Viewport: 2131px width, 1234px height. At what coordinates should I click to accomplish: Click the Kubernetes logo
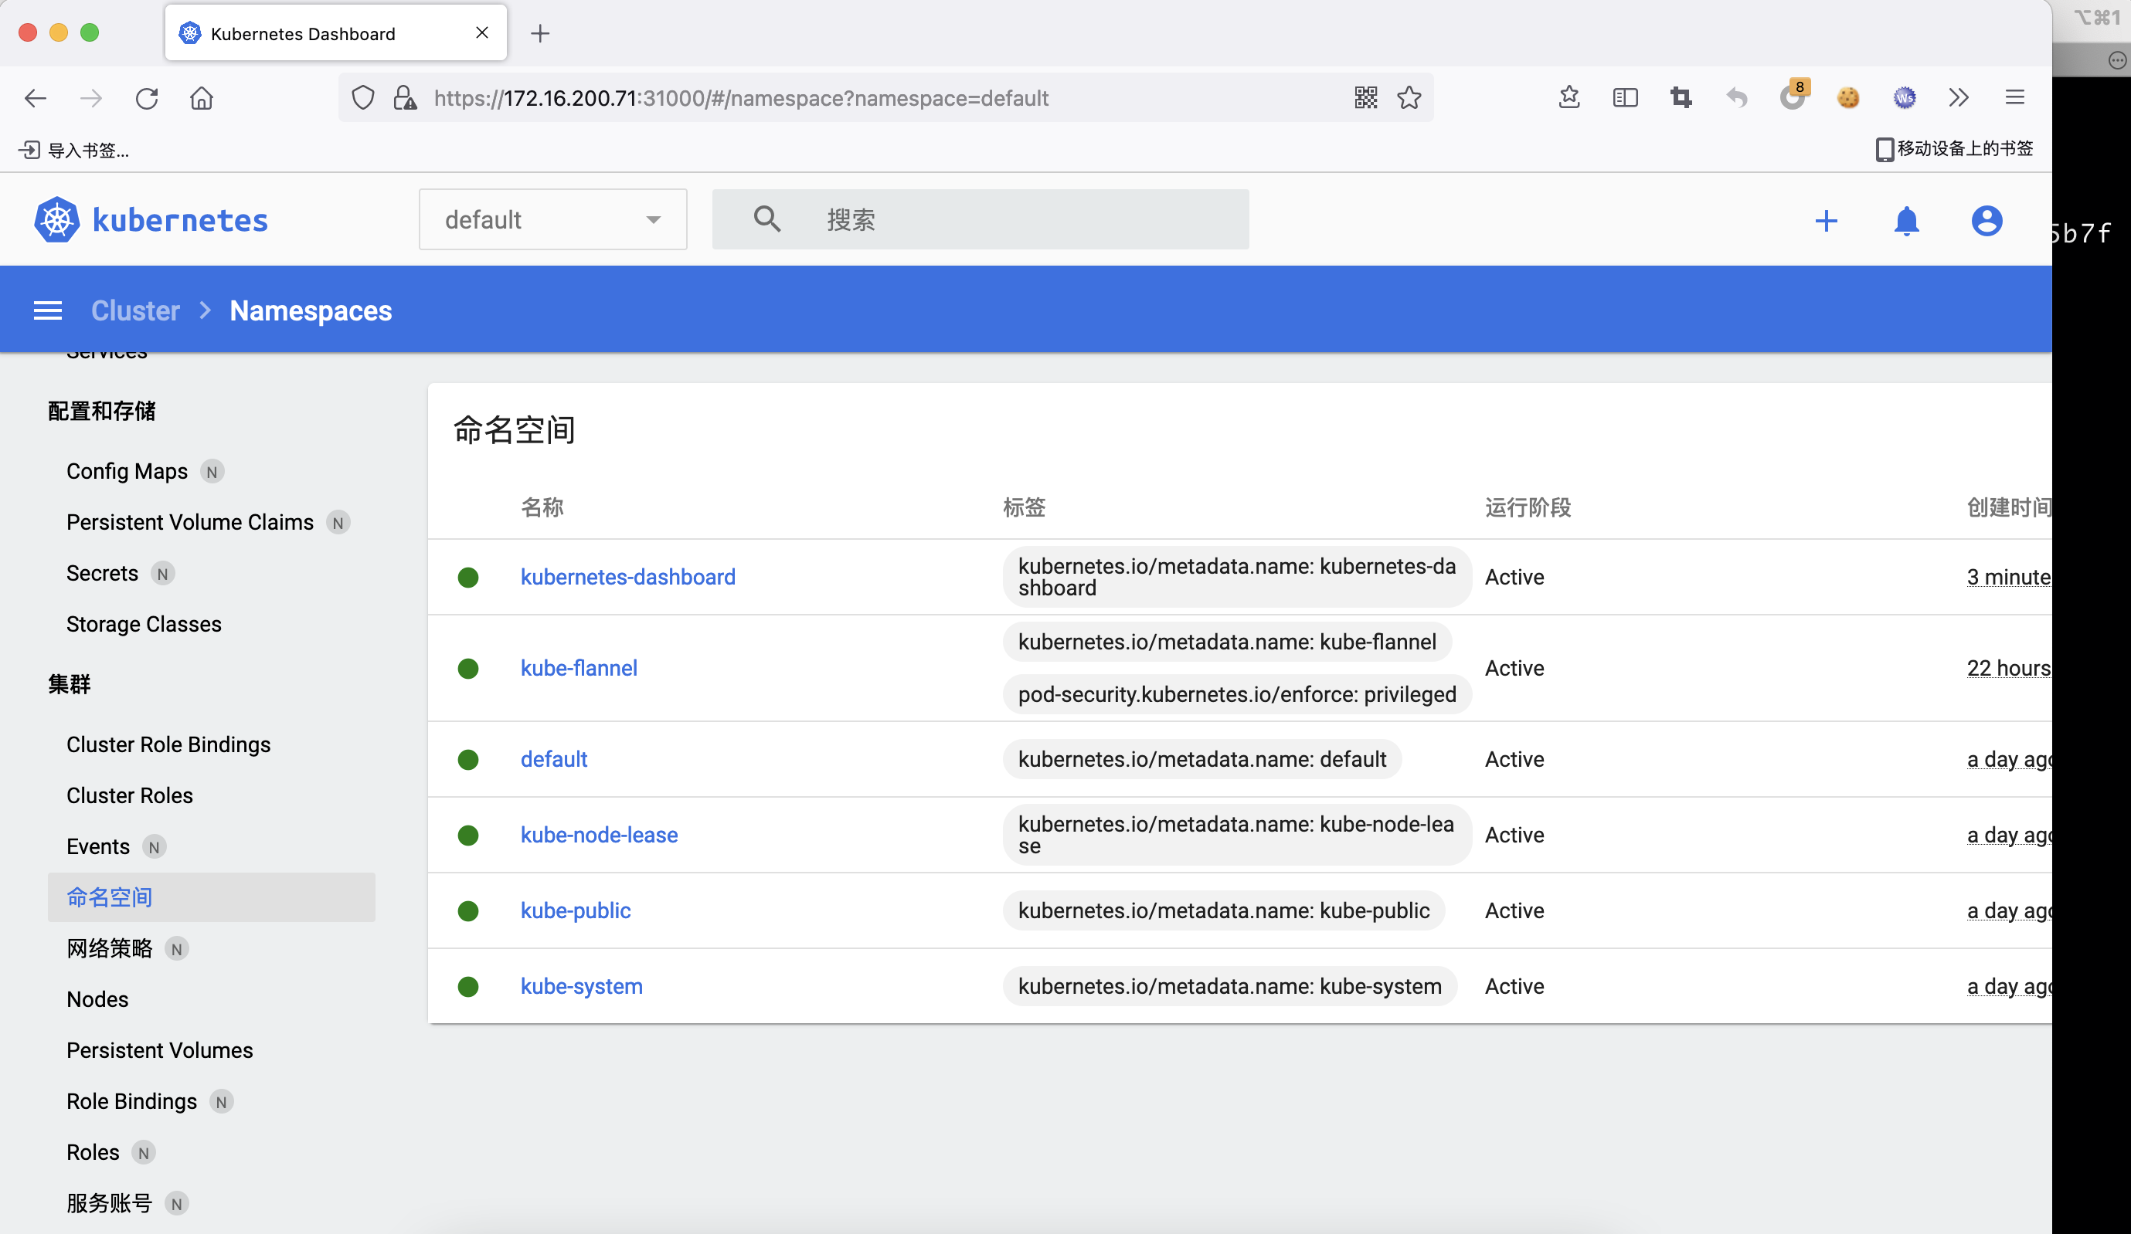(57, 220)
